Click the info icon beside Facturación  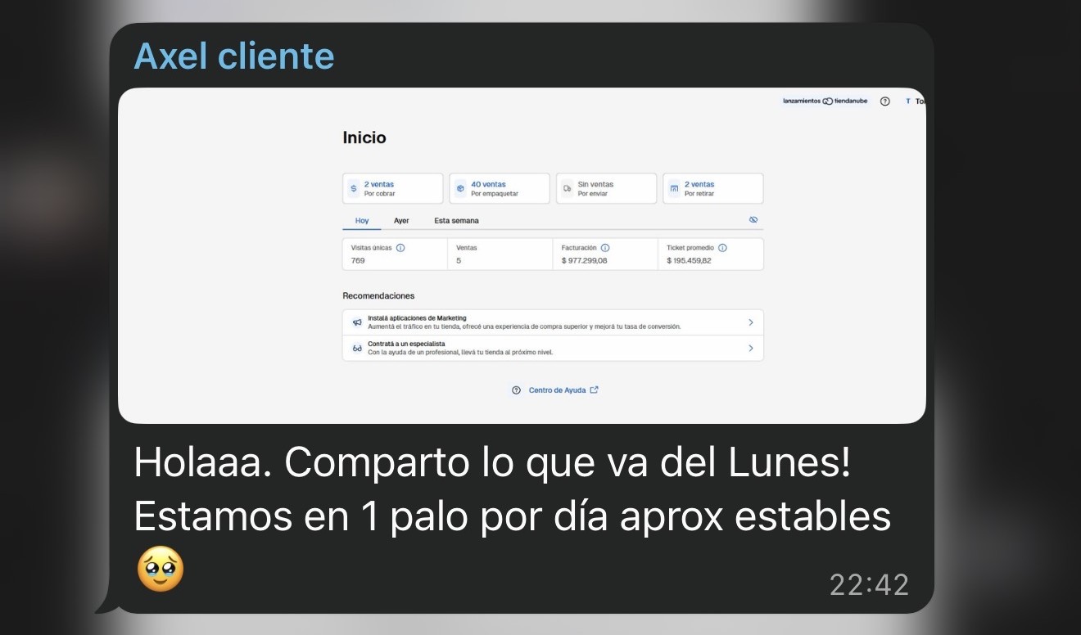(x=604, y=247)
